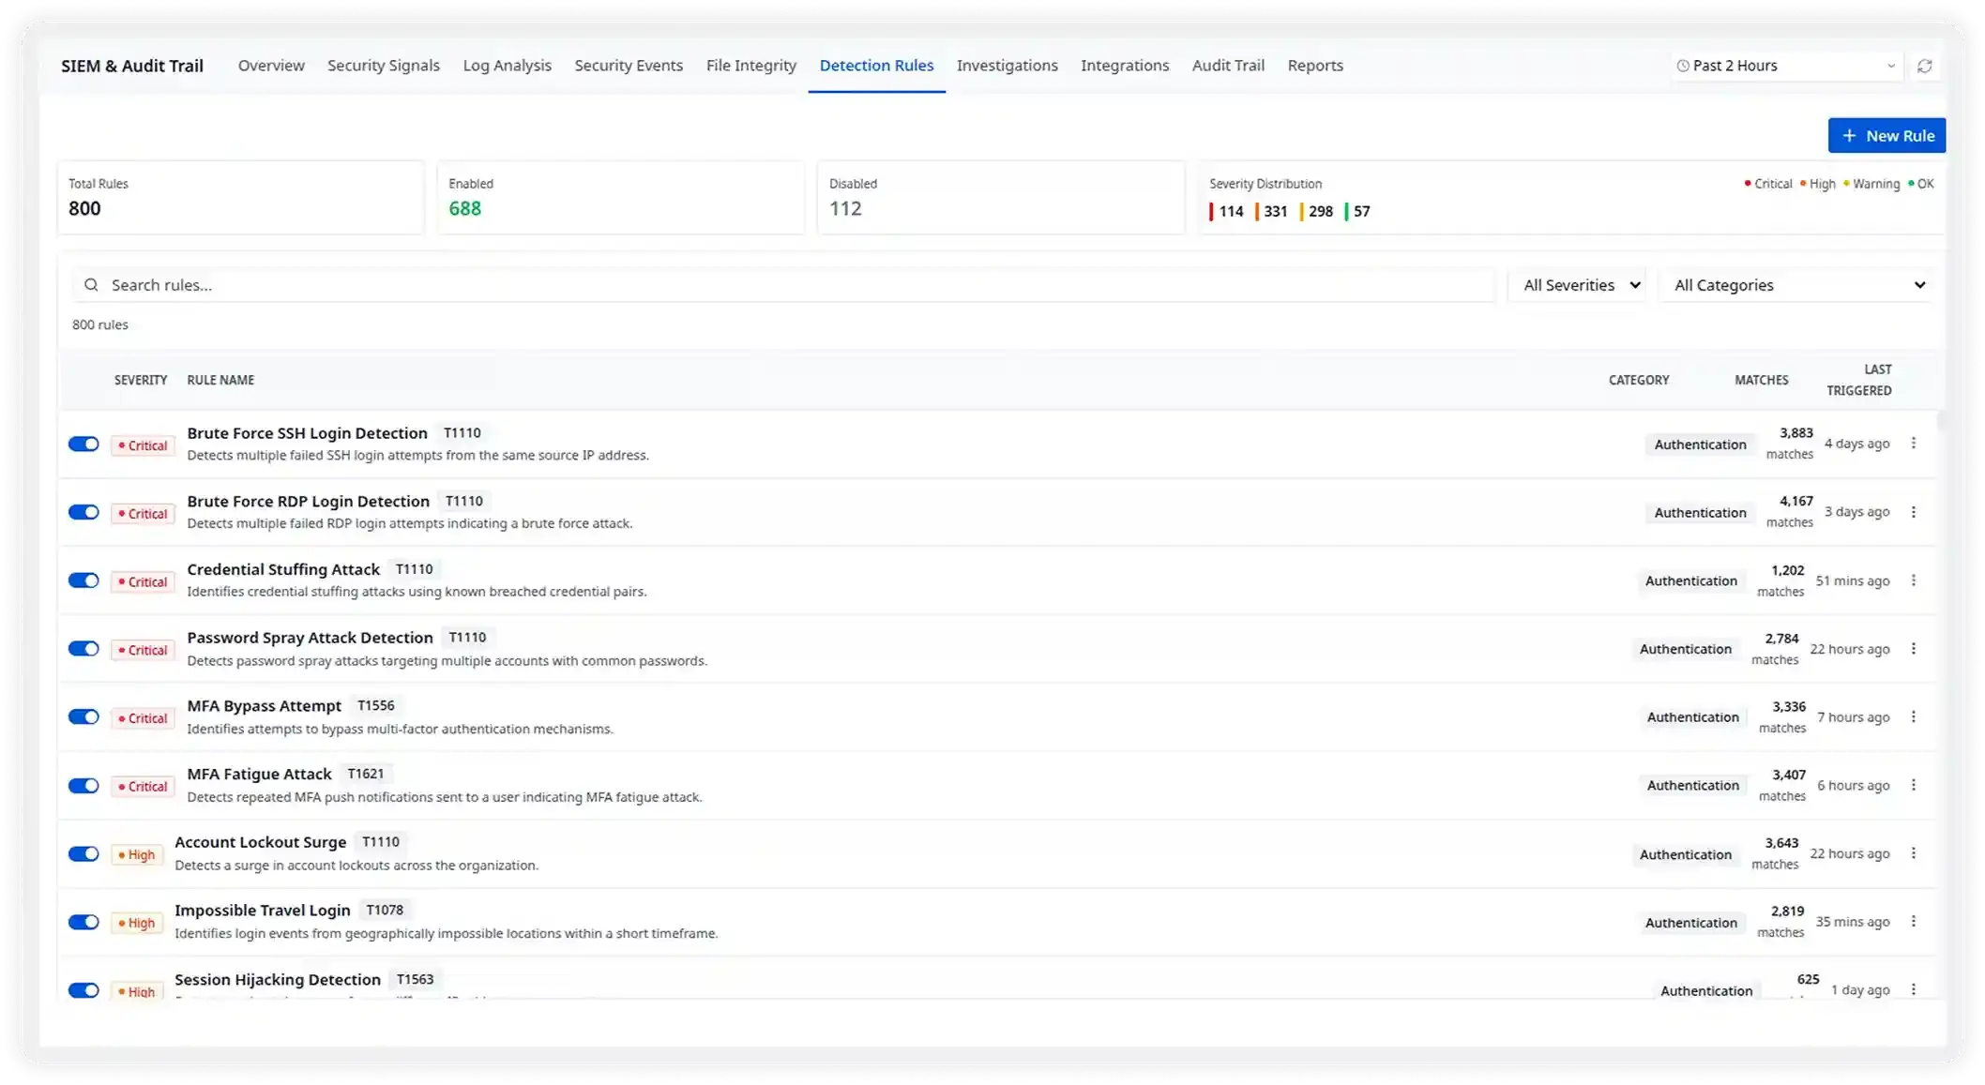Click the clock icon in the time selector
This screenshot has height=1085, width=1985.
pos(1682,66)
